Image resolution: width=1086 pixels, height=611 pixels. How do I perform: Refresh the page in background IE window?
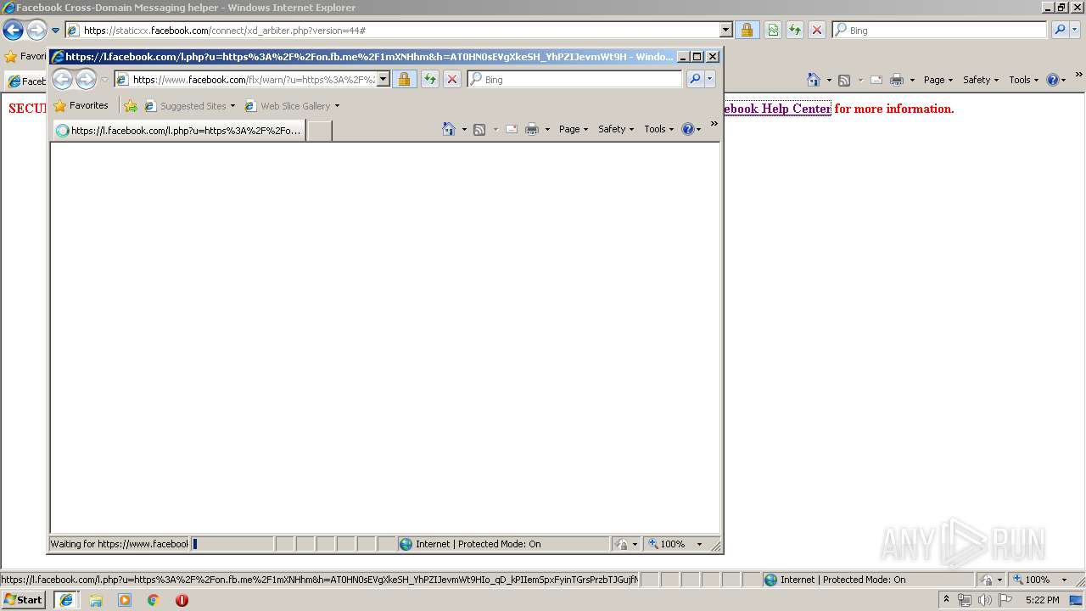tap(795, 30)
